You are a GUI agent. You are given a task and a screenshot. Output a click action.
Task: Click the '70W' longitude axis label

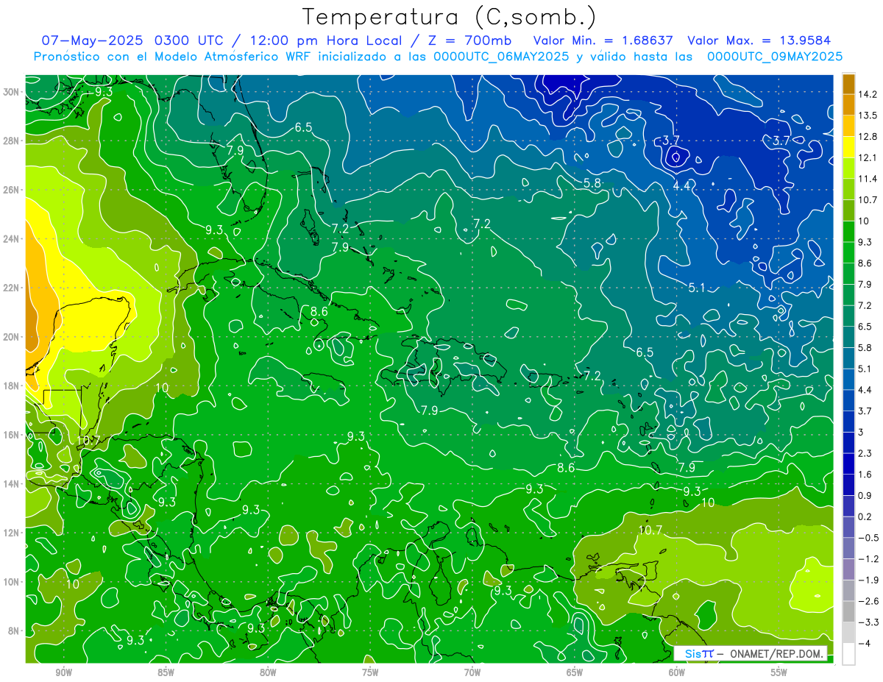(472, 673)
